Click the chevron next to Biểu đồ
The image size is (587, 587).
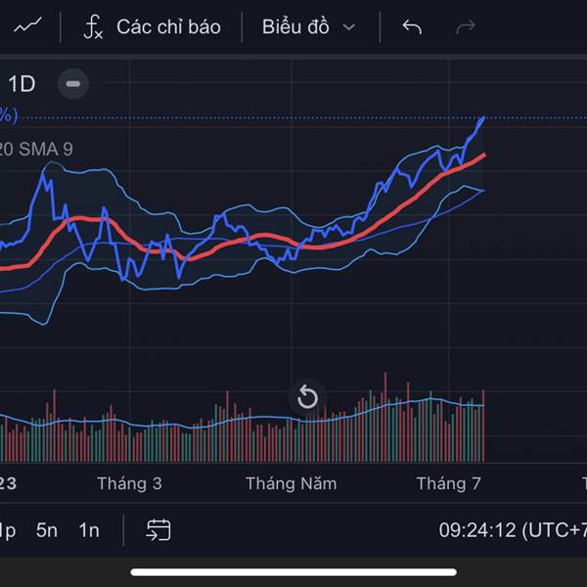coord(348,27)
